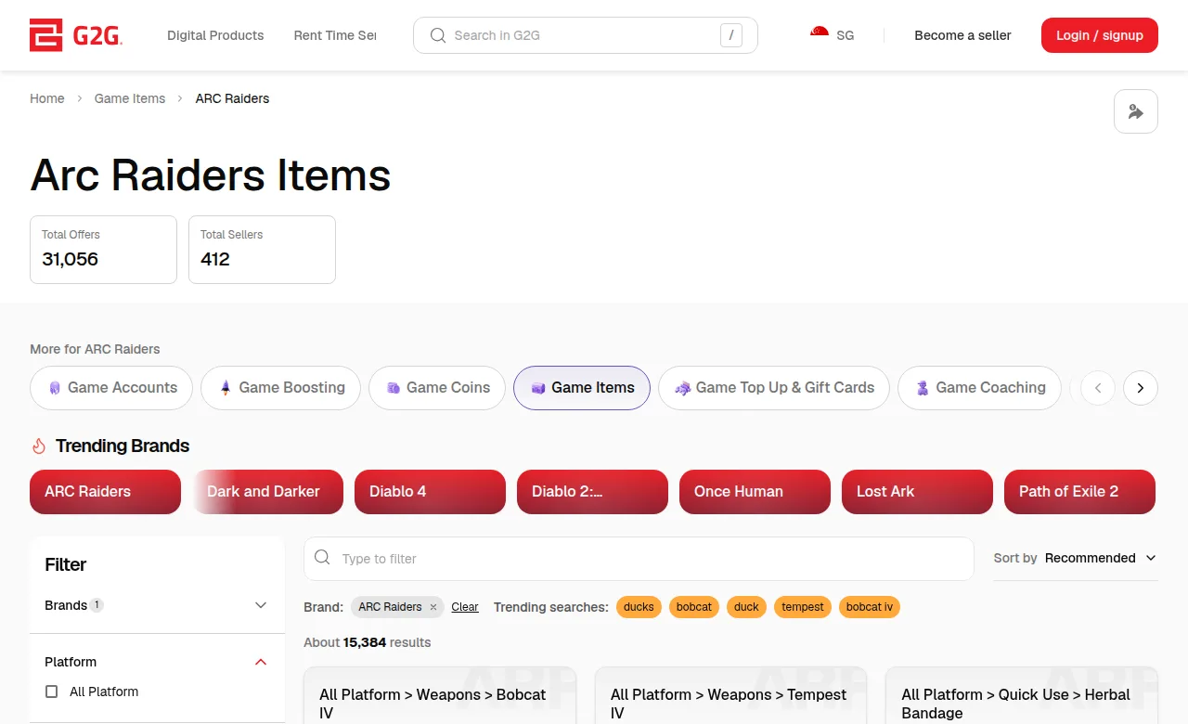Viewport: 1188px width, 724px height.
Task: Select Diablo 4 trending brand
Action: (431, 492)
